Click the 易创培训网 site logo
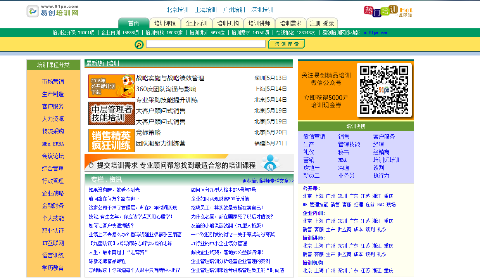 (x=52, y=11)
